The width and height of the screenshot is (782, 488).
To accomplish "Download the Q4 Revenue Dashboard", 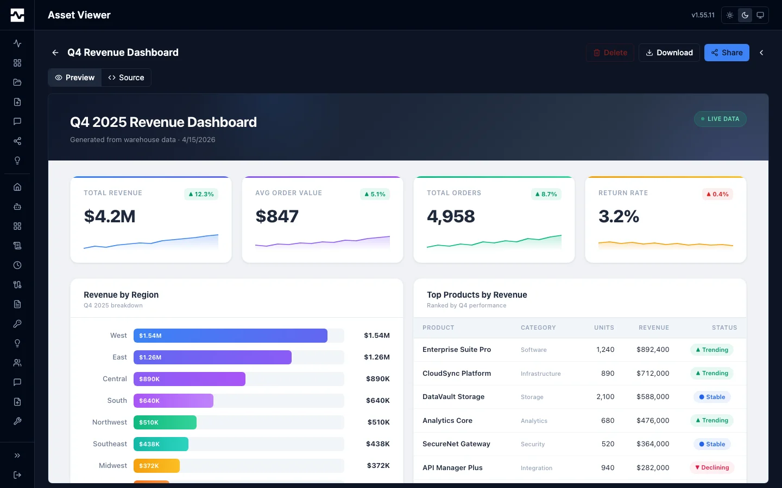I will 669,53.
